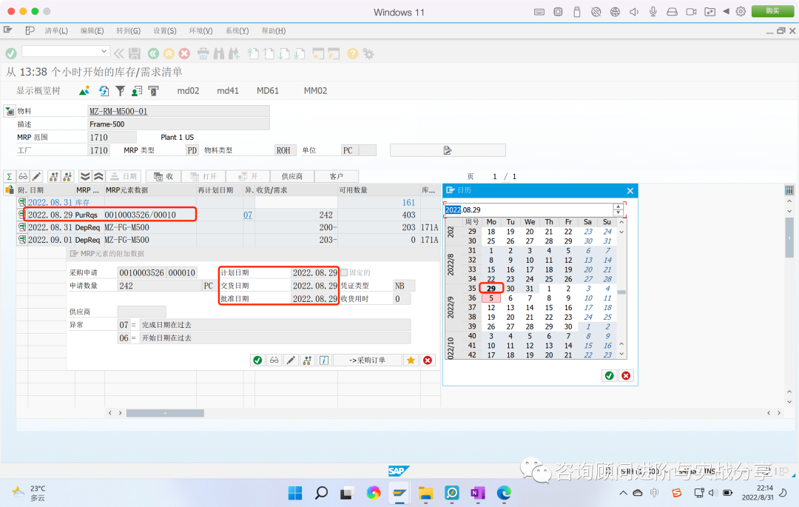799x507 pixels.
Task: Click the double-down Expand all icon
Action: [x=85, y=176]
